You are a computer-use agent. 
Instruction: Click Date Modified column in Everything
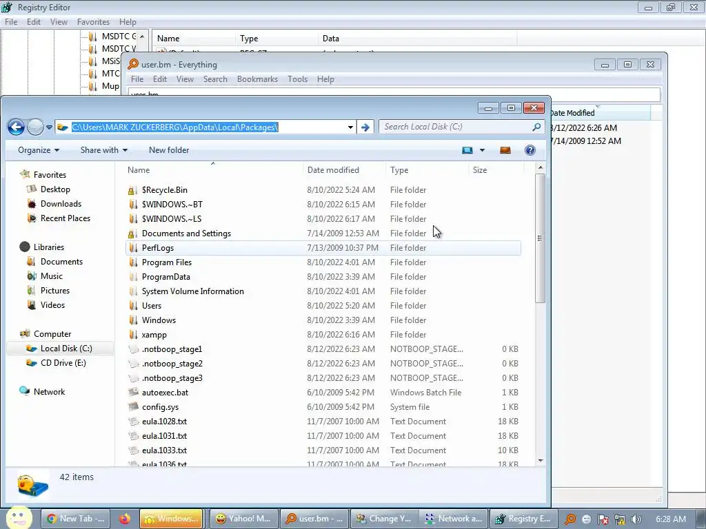[601, 113]
